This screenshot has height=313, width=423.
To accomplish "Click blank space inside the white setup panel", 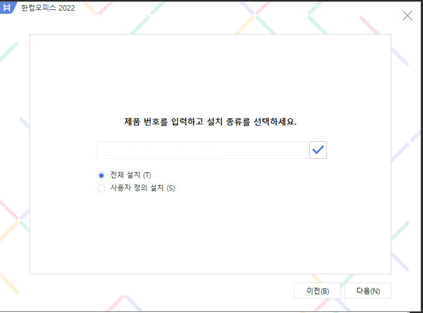I will click(211, 234).
